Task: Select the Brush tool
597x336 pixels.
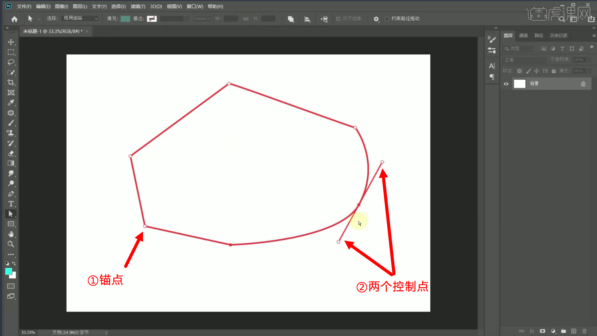Action: 11,123
